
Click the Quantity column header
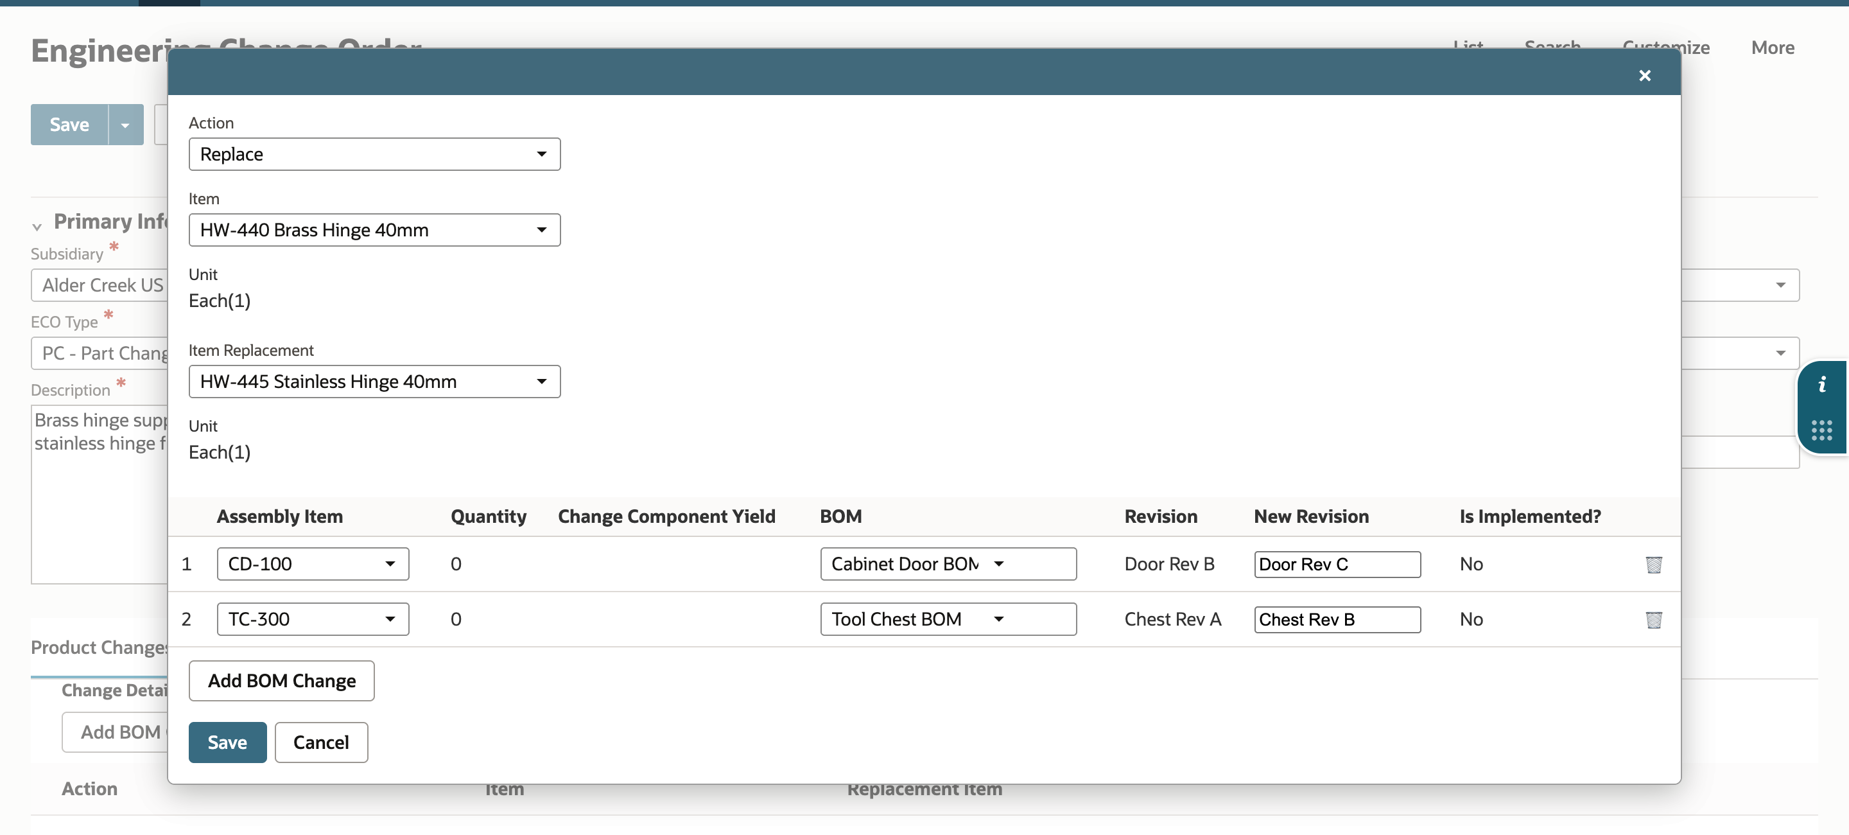(488, 516)
